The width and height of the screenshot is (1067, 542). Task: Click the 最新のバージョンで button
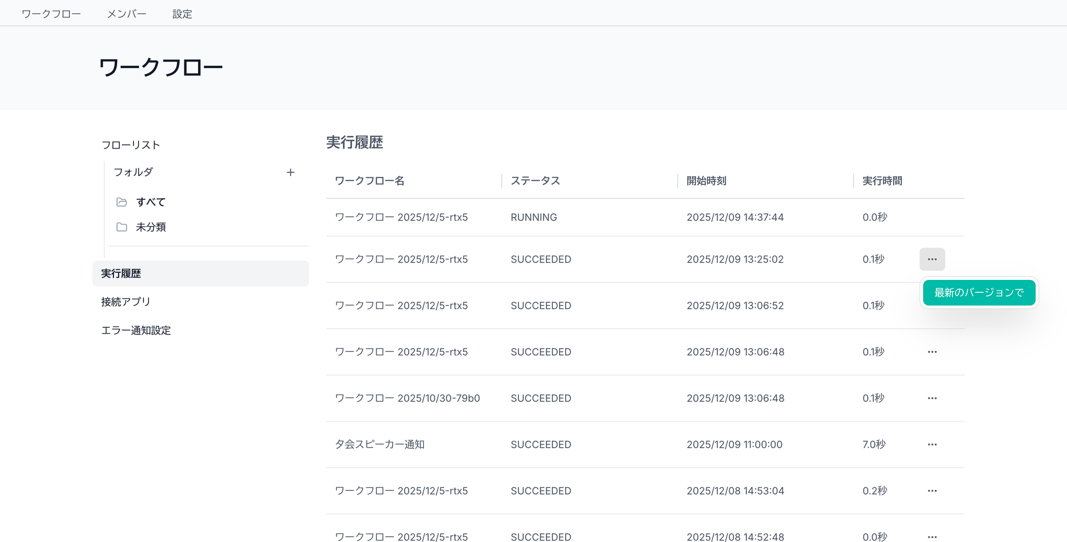[x=978, y=293]
